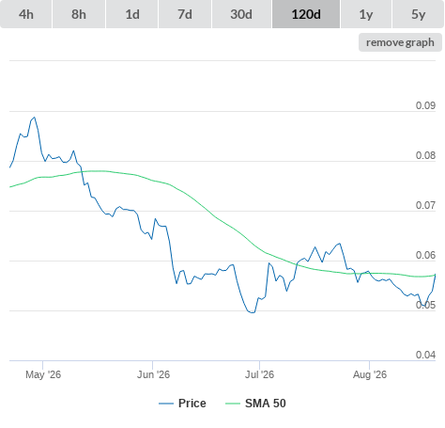The height and width of the screenshot is (428, 445).
Task: Click the Jun '26 axis label
Action: (x=153, y=374)
